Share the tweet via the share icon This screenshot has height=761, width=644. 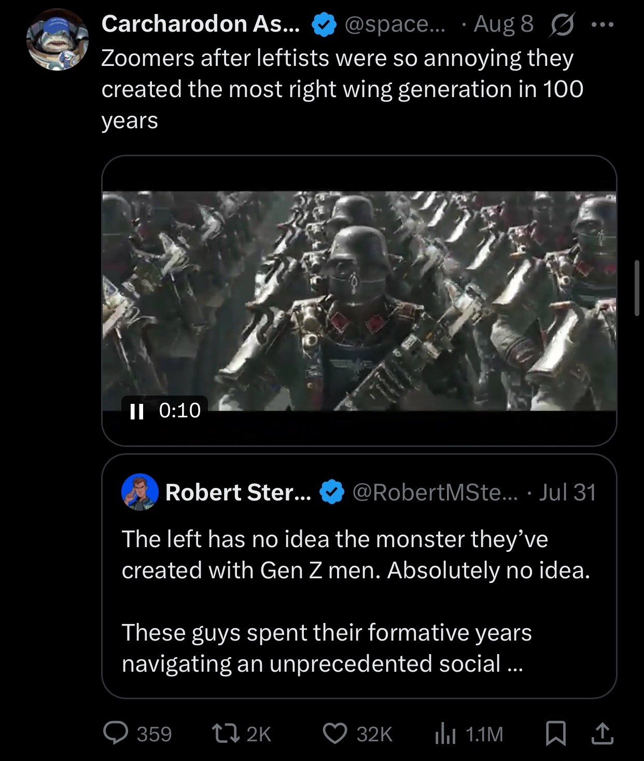(602, 733)
